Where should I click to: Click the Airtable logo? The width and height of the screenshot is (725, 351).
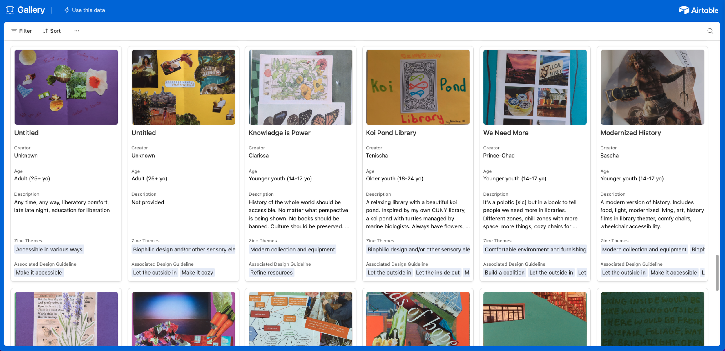click(x=698, y=10)
